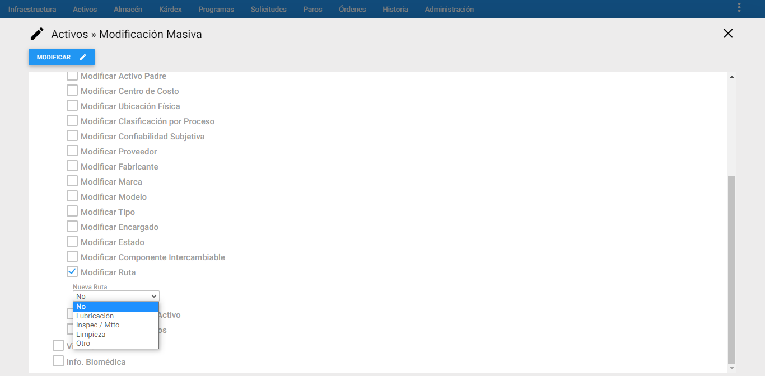
Task: Check Info. Biomédica
Action: click(58, 361)
